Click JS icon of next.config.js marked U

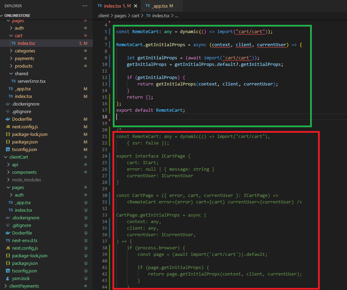pos(8,248)
